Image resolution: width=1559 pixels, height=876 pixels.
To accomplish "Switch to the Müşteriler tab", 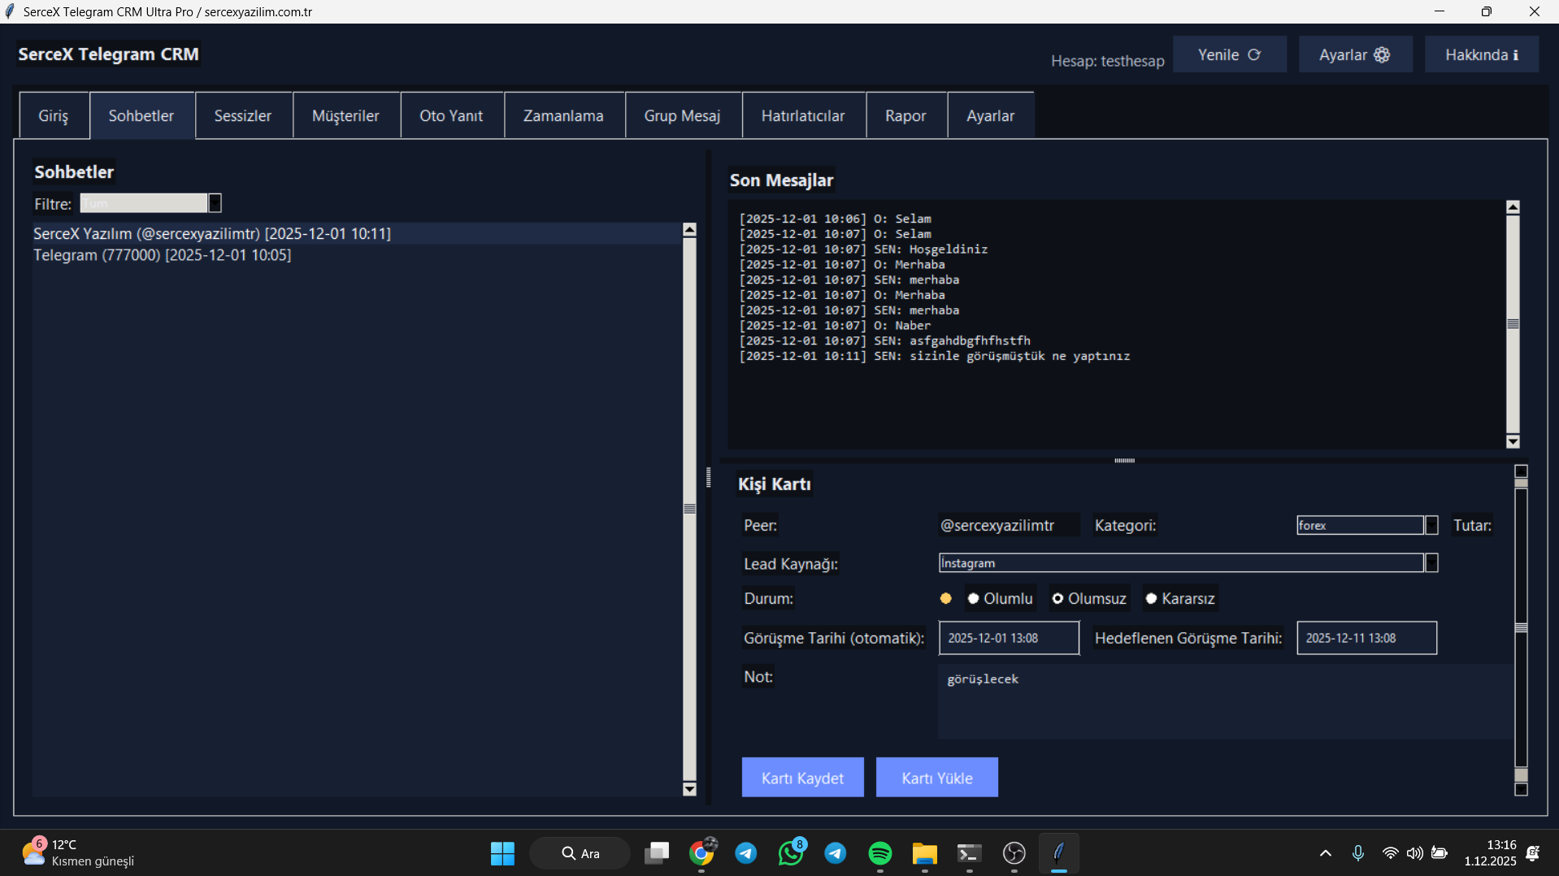I will click(x=345, y=115).
